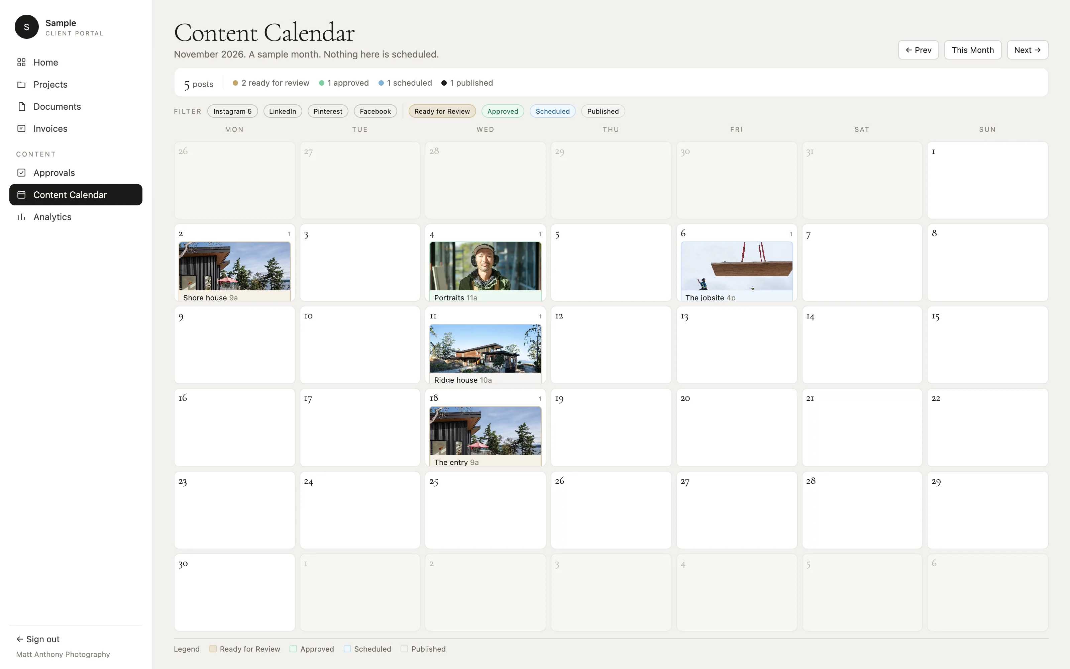Open the Projects section

click(76, 85)
